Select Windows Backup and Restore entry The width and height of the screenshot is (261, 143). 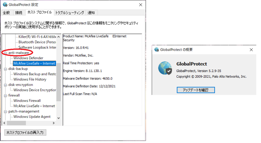[x=35, y=74]
